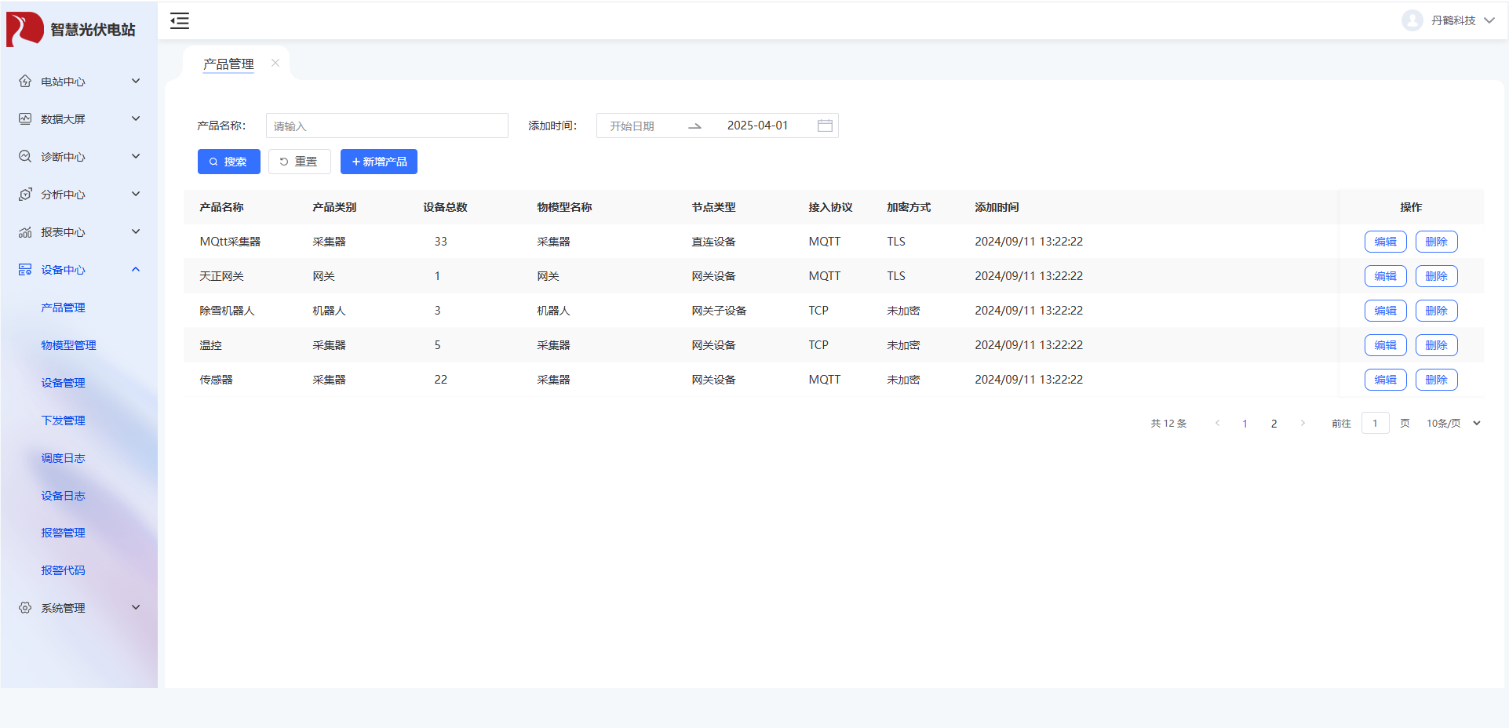Expand the 诊断中心 menu chevron

136,156
